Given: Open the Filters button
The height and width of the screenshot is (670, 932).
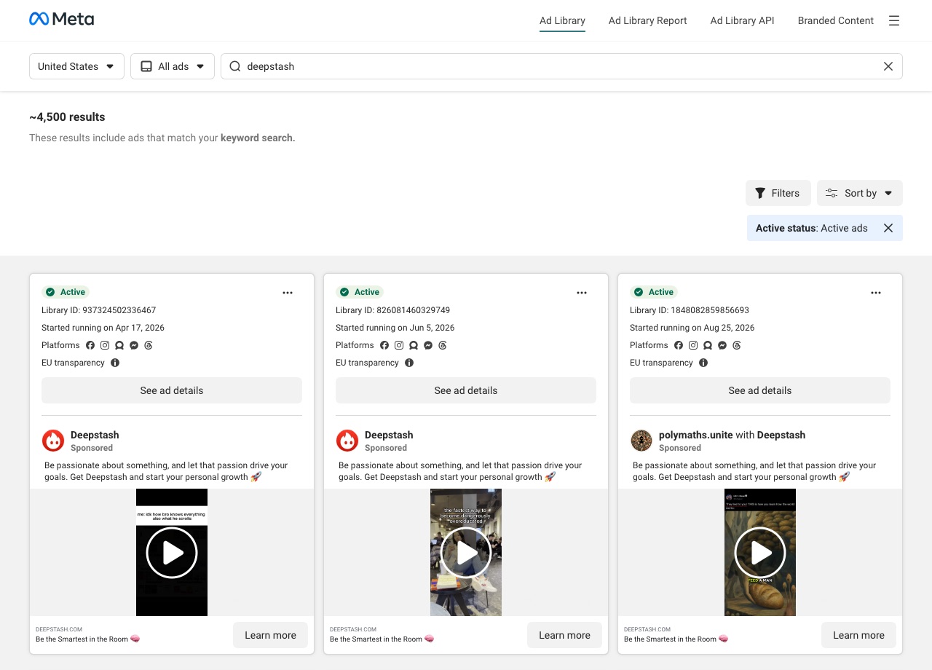Looking at the screenshot, I should [778, 193].
